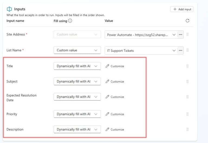This screenshot has height=143, width=208.
Task: Open the Site Address value dropdown
Action: tap(141, 35)
